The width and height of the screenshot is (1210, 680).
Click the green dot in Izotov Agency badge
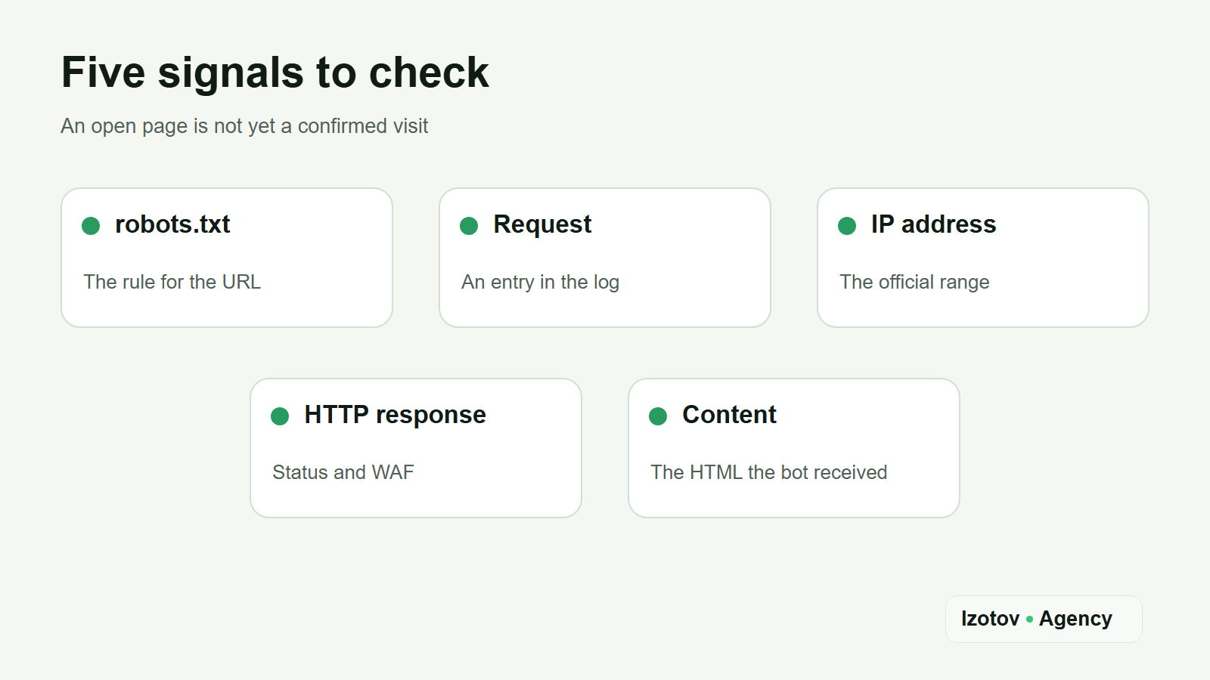coord(1029,619)
